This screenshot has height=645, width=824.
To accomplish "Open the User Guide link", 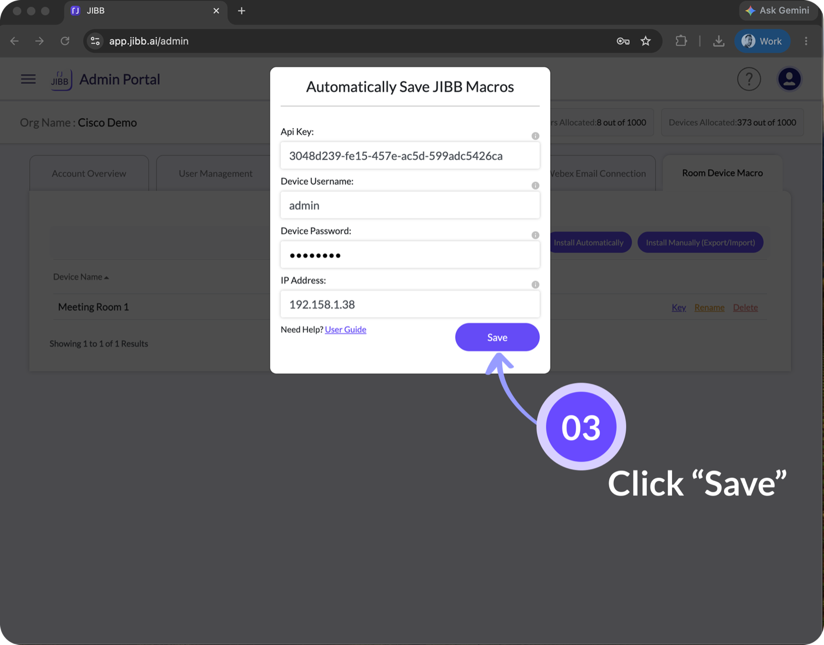I will pos(346,329).
